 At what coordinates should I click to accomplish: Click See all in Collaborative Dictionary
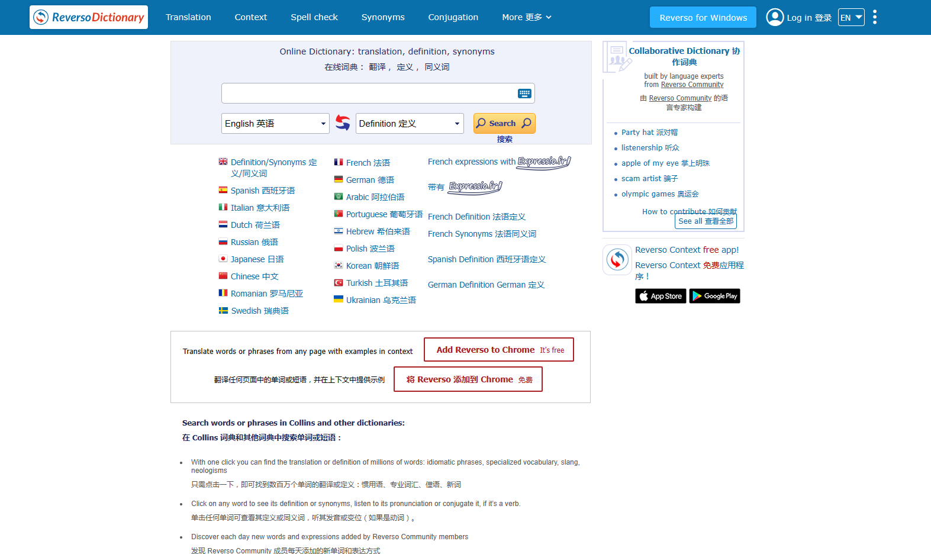pyautogui.click(x=706, y=221)
